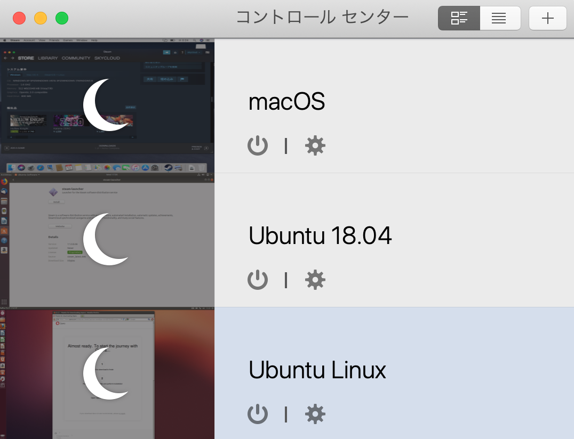This screenshot has height=439, width=574.
Task: Open settings gear for macOS
Action: 315,145
